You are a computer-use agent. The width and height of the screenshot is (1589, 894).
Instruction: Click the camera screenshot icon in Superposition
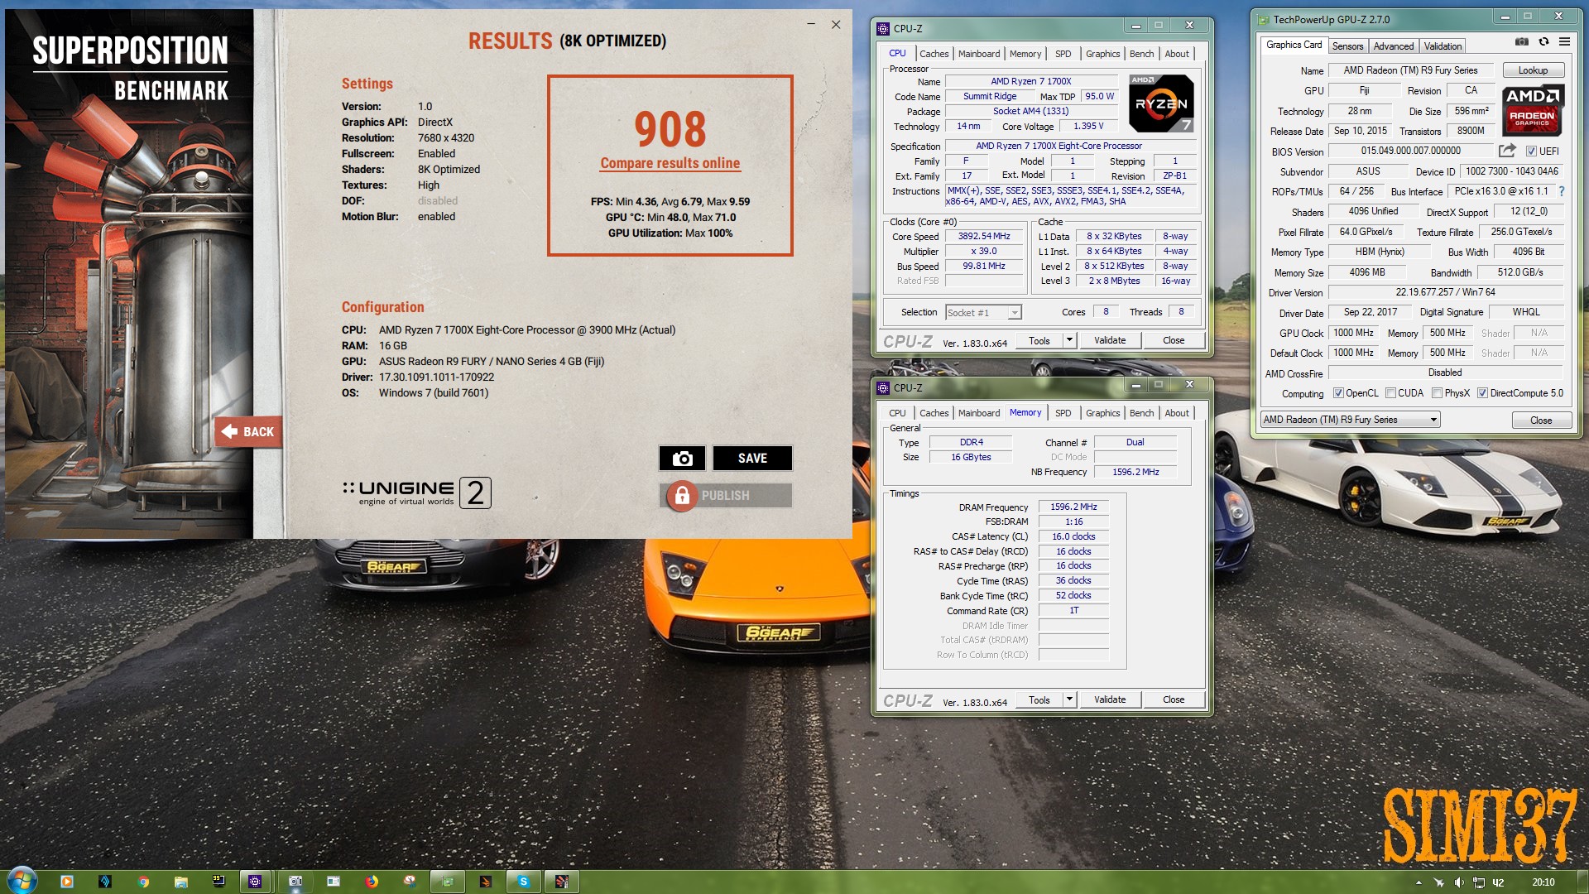682,458
